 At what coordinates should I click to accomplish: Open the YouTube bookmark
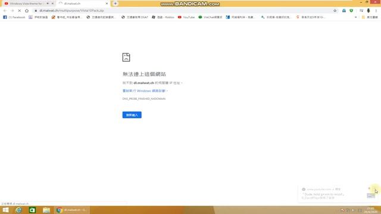click(x=186, y=17)
